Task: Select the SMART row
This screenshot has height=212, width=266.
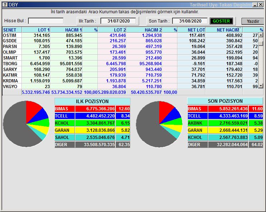Action: coord(130,58)
